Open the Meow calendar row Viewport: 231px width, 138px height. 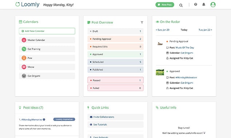pyautogui.click(x=47, y=67)
